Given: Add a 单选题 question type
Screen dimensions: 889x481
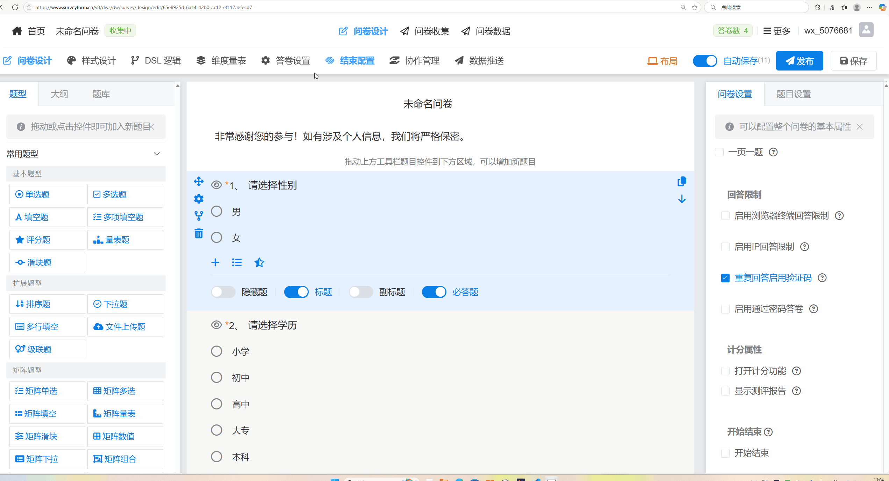Looking at the screenshot, I should [x=47, y=194].
